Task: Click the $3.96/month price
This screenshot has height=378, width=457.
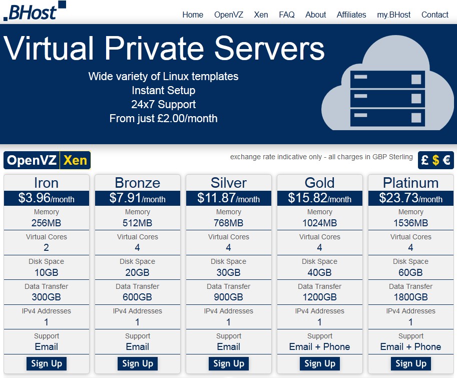Action: pos(47,198)
